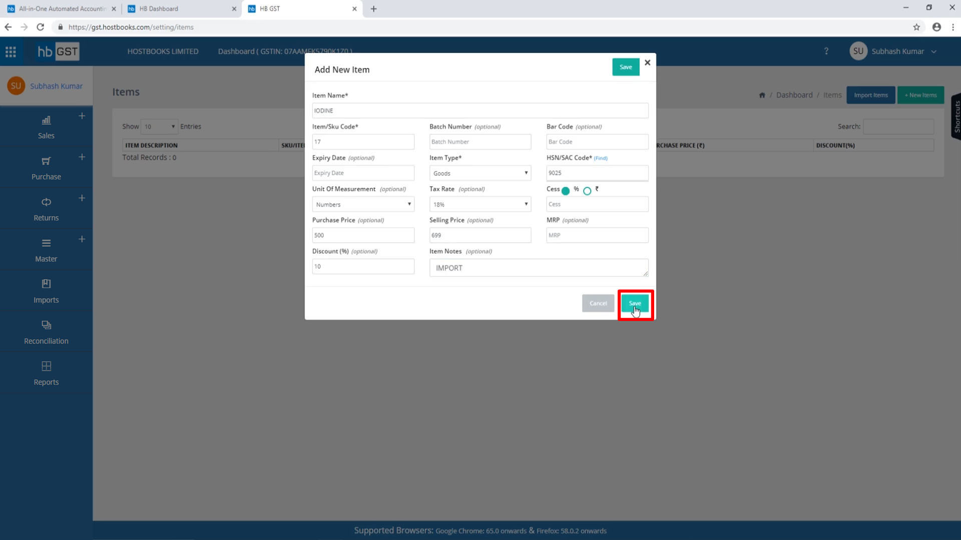The height and width of the screenshot is (540, 961).
Task: Click the Find link next to HSN/SAC Code
Action: 600,157
